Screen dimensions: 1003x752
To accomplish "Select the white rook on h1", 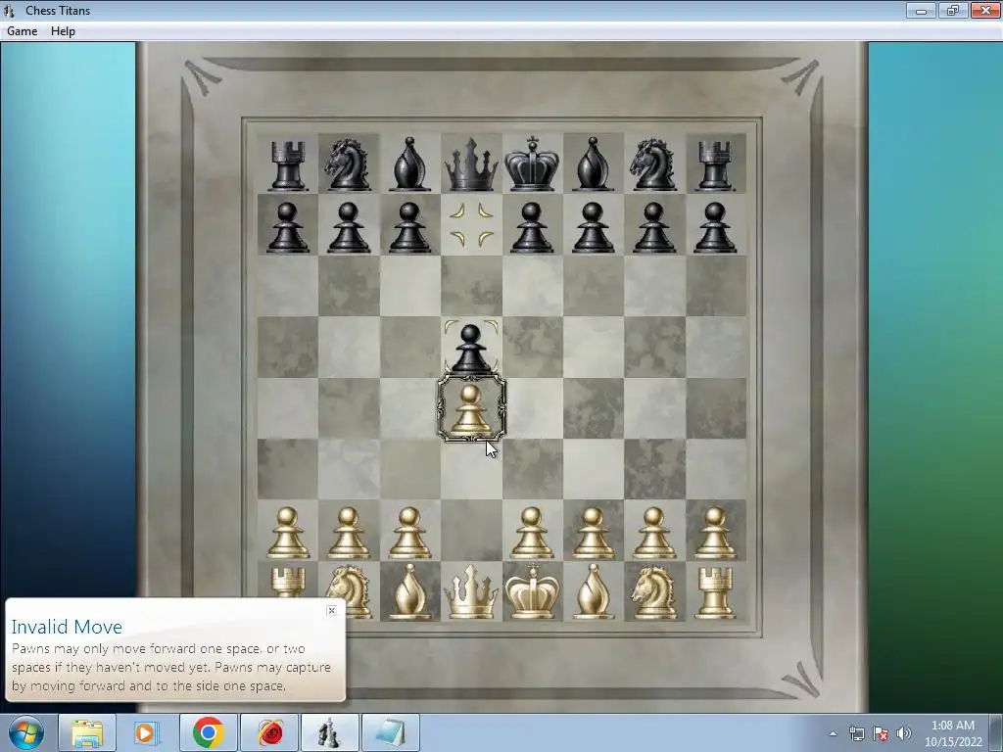I will pos(714,594).
